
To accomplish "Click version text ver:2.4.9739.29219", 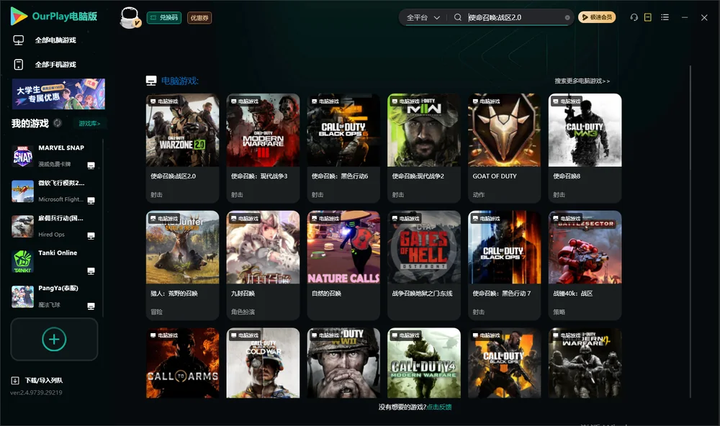I will click(36, 392).
